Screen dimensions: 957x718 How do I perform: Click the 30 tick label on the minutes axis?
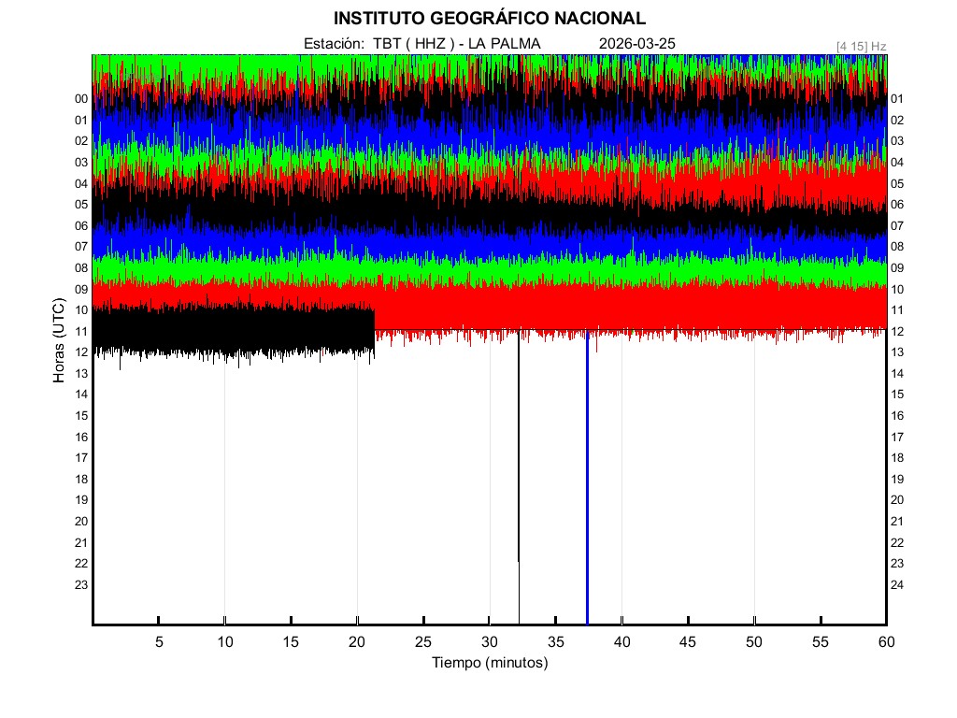pos(489,642)
